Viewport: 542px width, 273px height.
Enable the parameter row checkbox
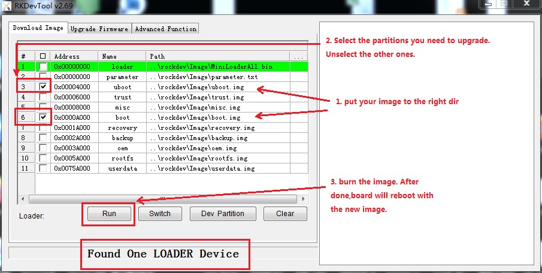[43, 77]
